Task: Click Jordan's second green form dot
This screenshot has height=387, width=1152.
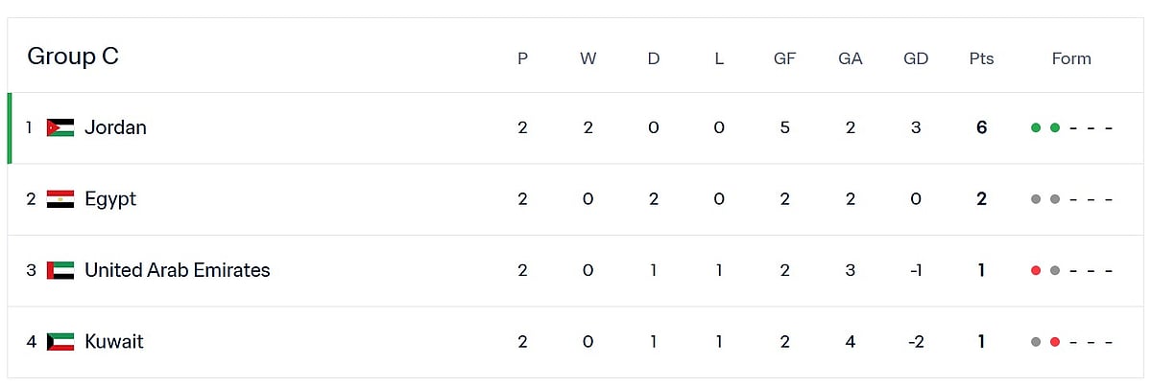Action: [1055, 127]
